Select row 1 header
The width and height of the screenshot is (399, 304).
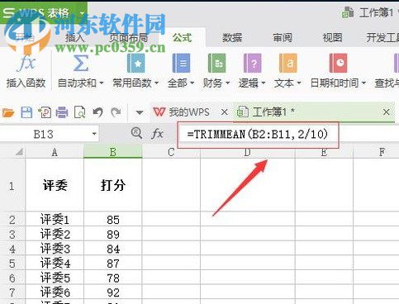click(12, 186)
